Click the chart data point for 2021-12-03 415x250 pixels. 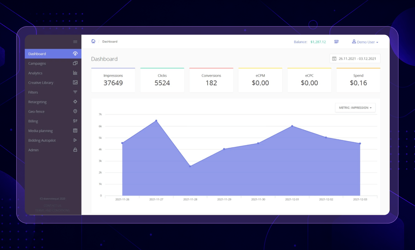click(x=360, y=143)
